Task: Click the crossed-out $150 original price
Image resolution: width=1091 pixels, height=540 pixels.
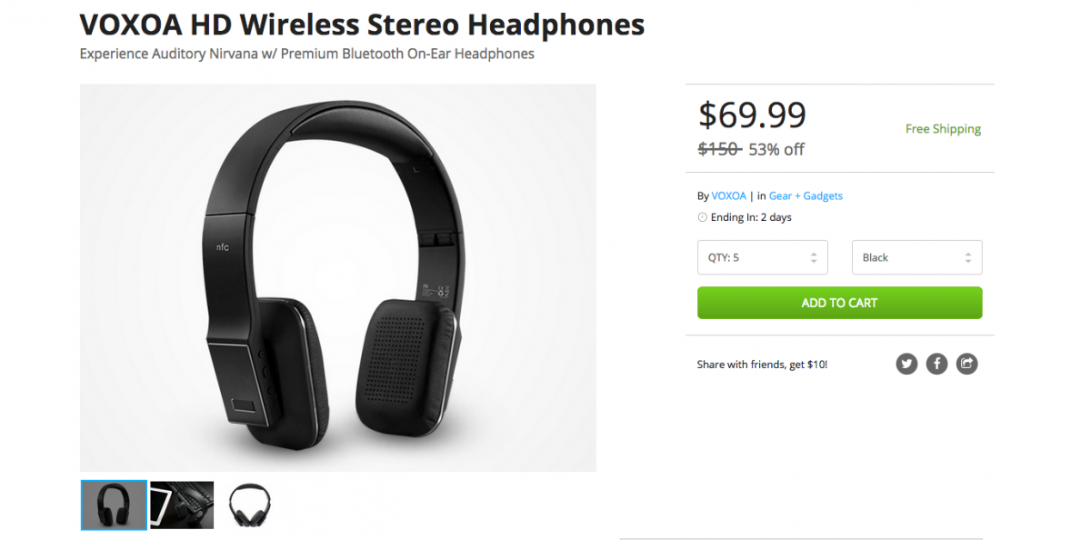Action: pyautogui.click(x=719, y=149)
